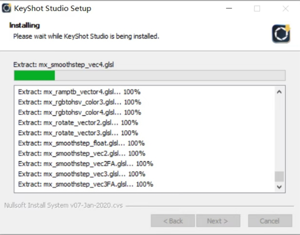Select the mx_rgbtohsv_color3.glsl log line

pos(80,102)
